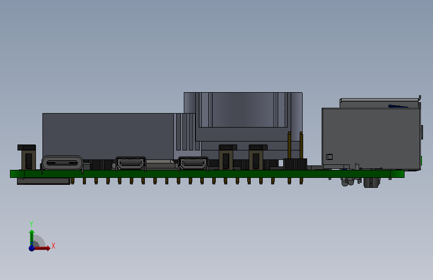Select the card slot under the board's left end
The image size is (433, 280).
(x=43, y=181)
